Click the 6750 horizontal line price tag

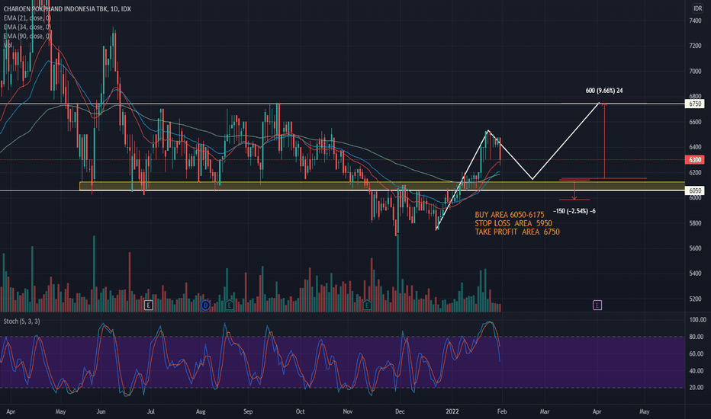[695, 104]
